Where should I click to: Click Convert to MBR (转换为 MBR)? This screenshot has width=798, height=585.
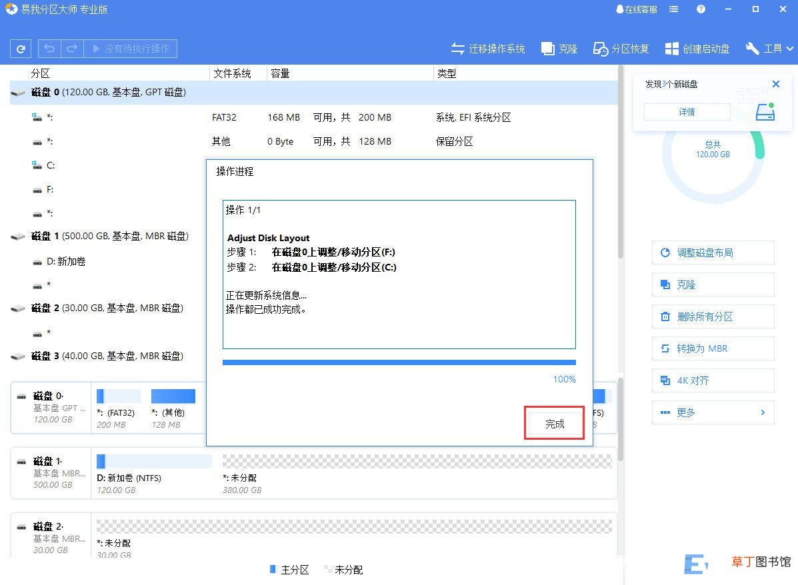click(713, 348)
